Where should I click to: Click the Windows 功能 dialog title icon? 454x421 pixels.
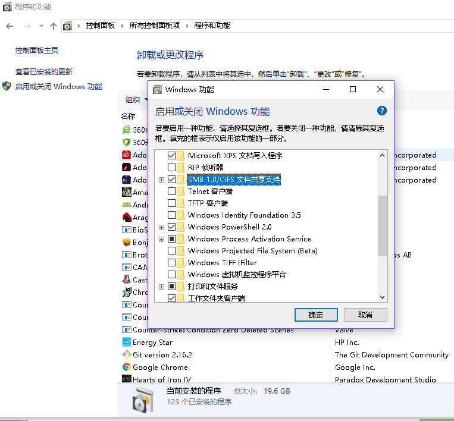tap(157, 89)
